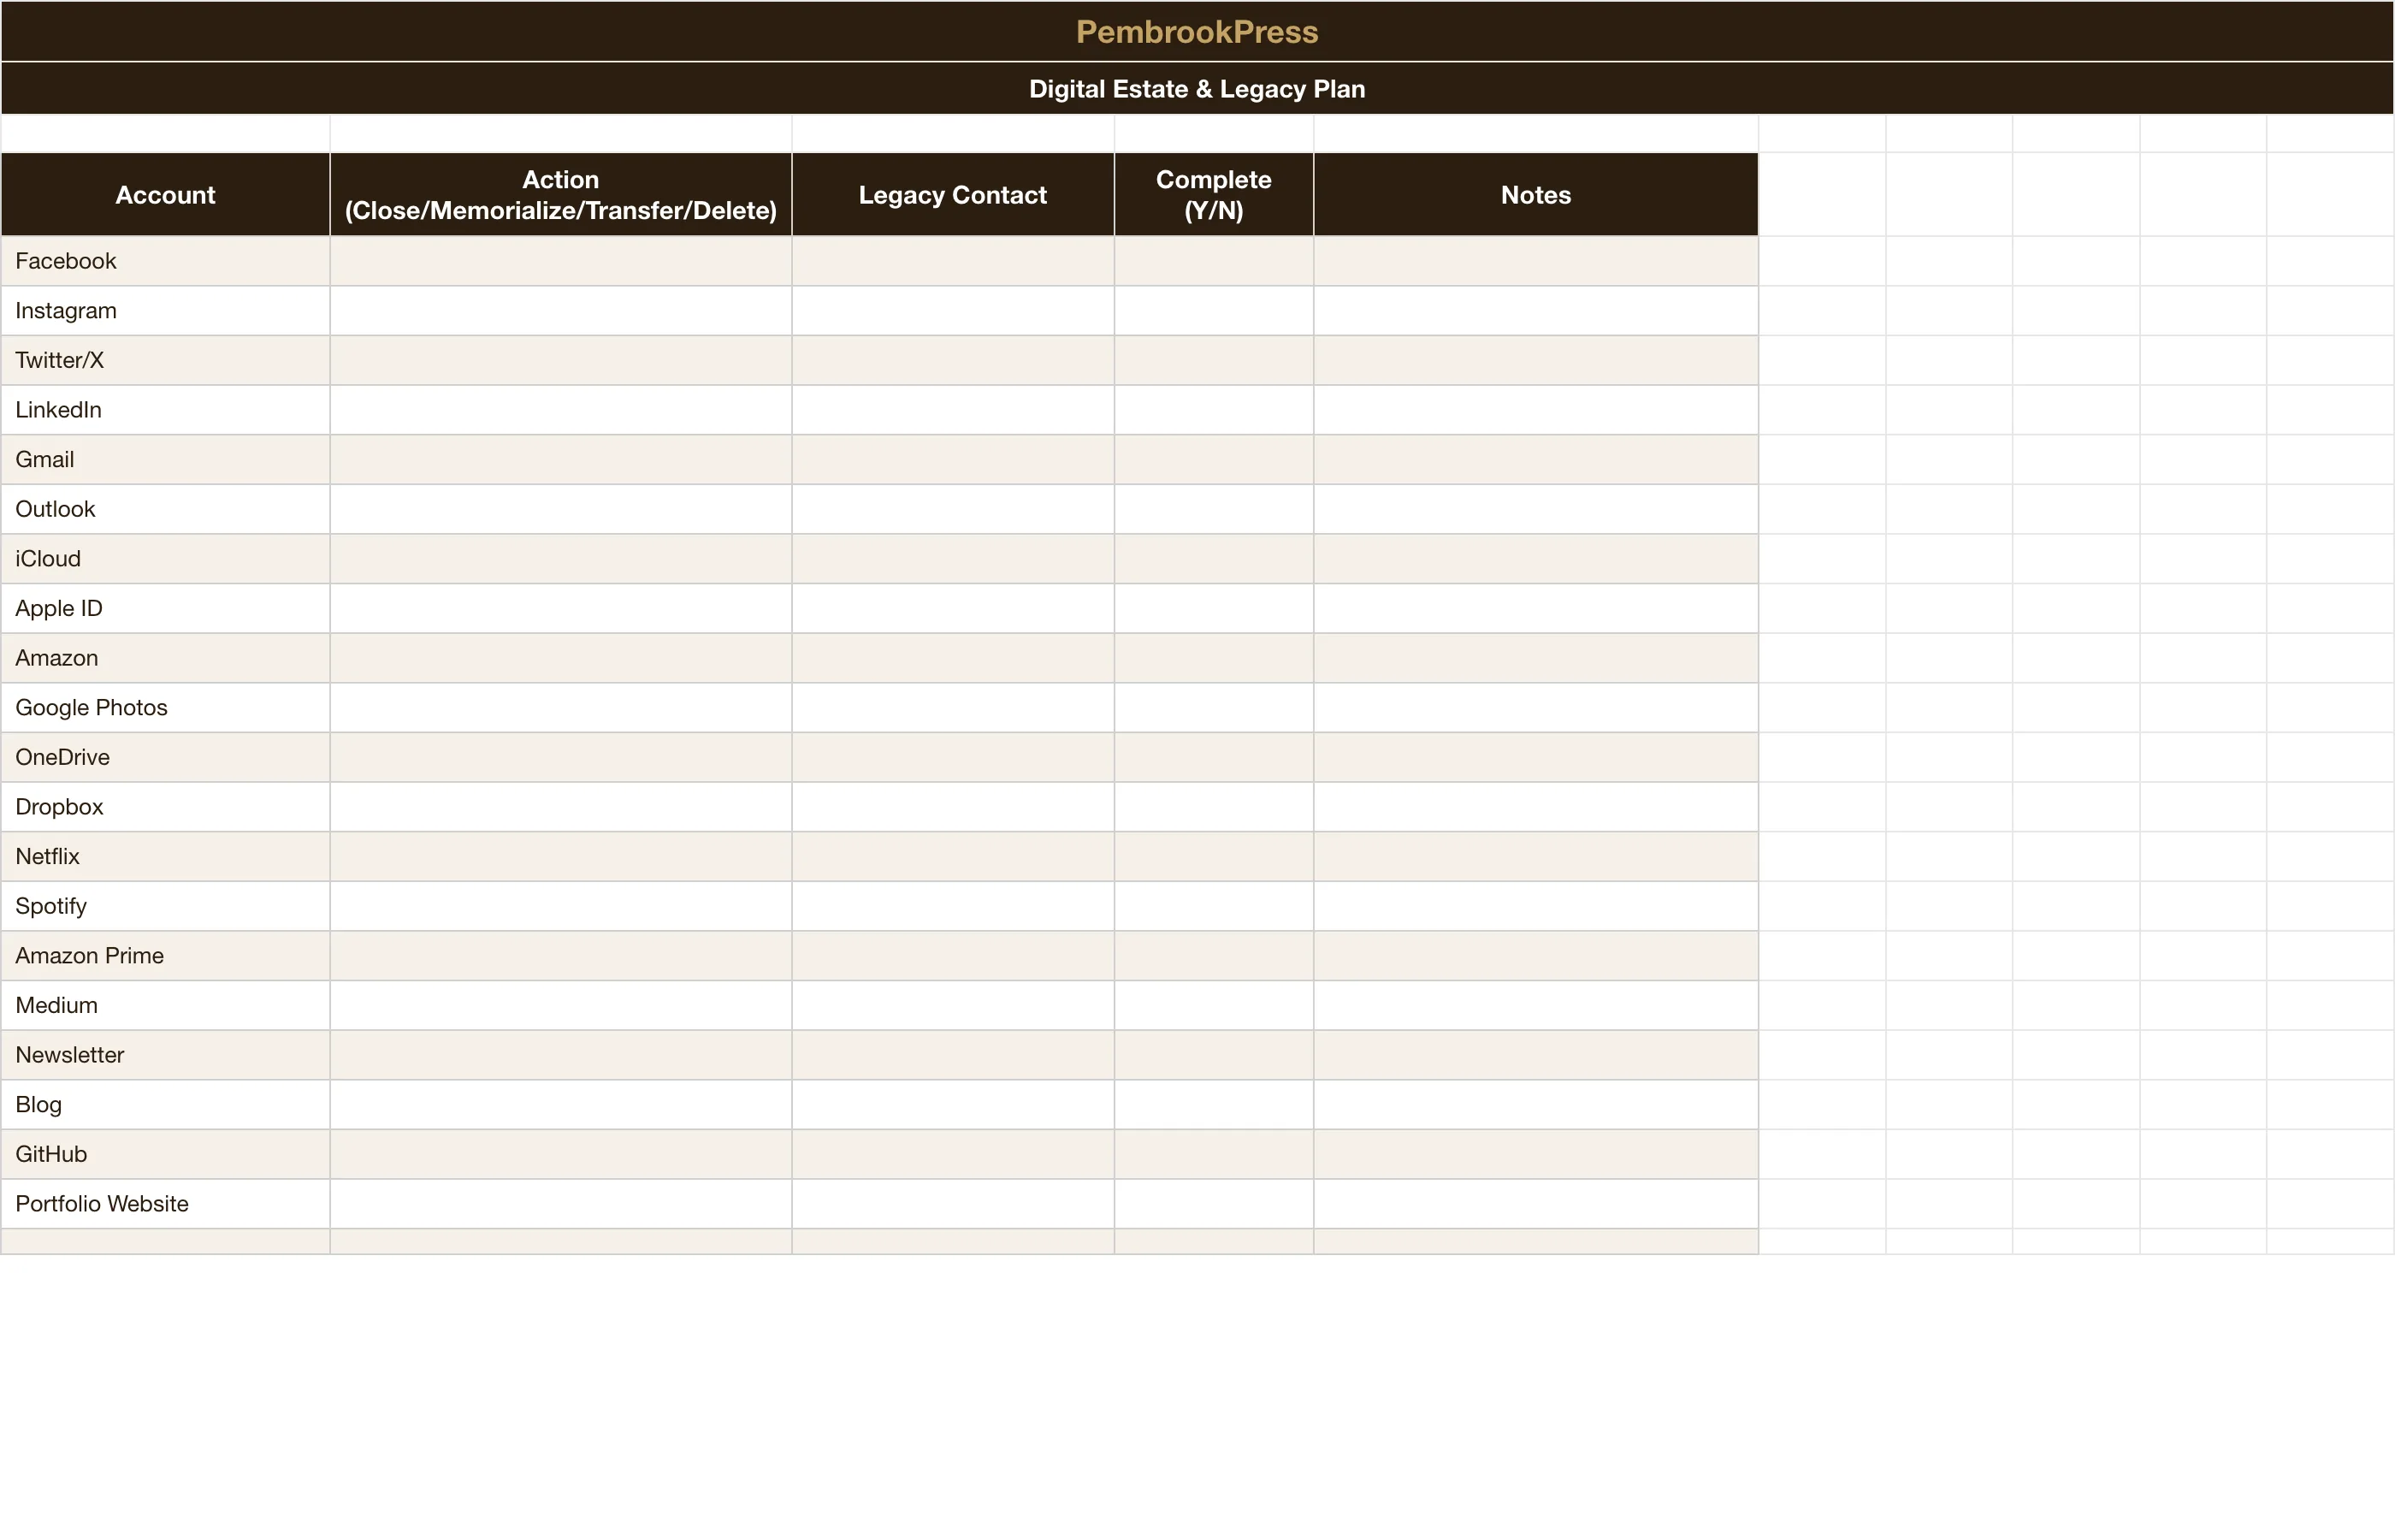Select the iCloud account cell
Screen dimensions: 2395x1540
pos(166,559)
